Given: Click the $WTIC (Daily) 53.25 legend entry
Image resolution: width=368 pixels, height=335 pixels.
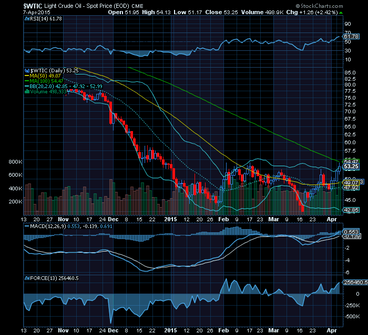Looking at the screenshot, I should pos(54,71).
